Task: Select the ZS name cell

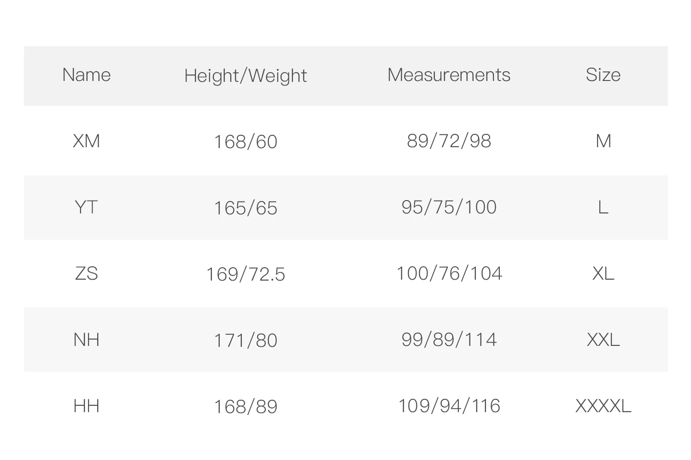Action: pyautogui.click(x=87, y=274)
